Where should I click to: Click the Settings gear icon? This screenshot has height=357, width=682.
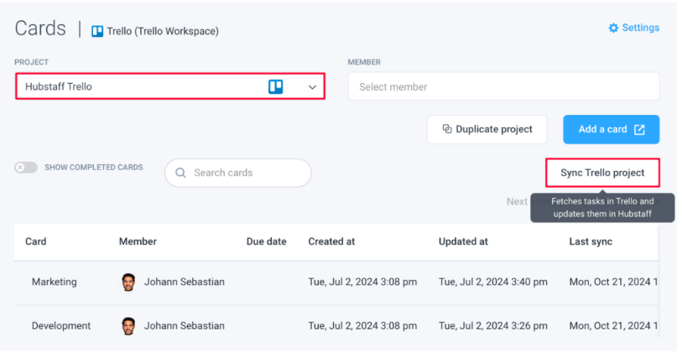[613, 28]
